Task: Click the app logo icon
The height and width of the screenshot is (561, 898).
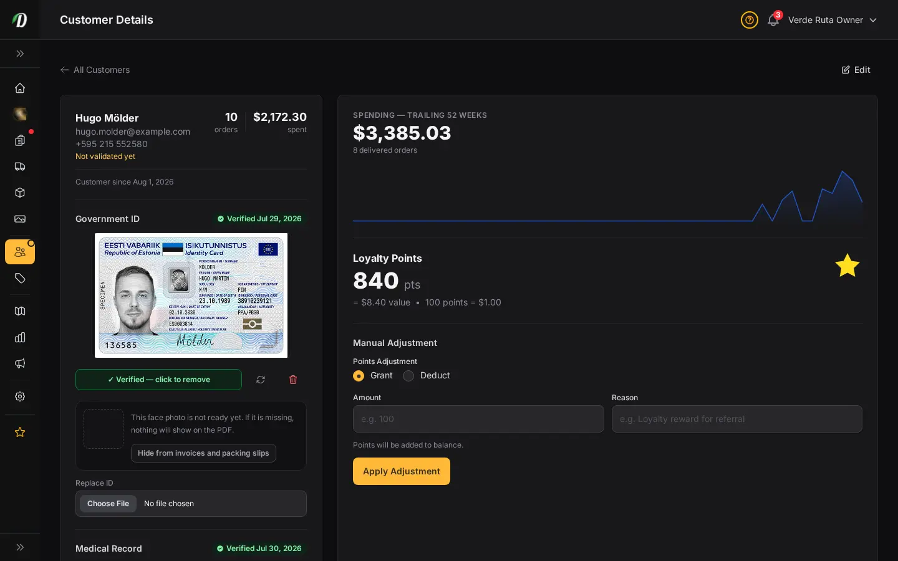Action: [x=20, y=20]
